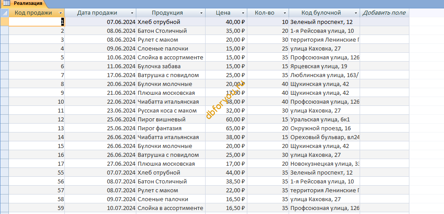Click the row selector for sale code 10

(x=4, y=102)
